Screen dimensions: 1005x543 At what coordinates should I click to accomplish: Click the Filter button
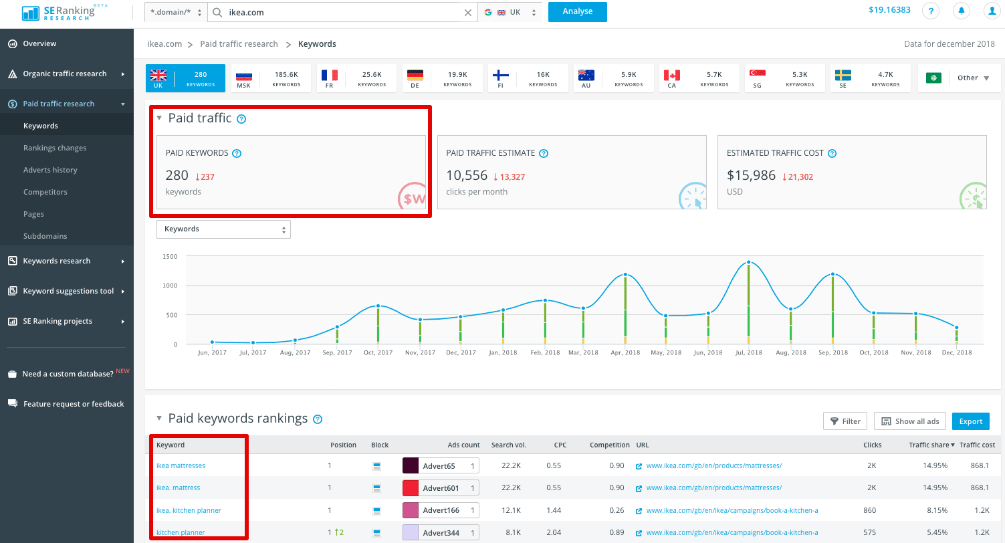coord(845,421)
